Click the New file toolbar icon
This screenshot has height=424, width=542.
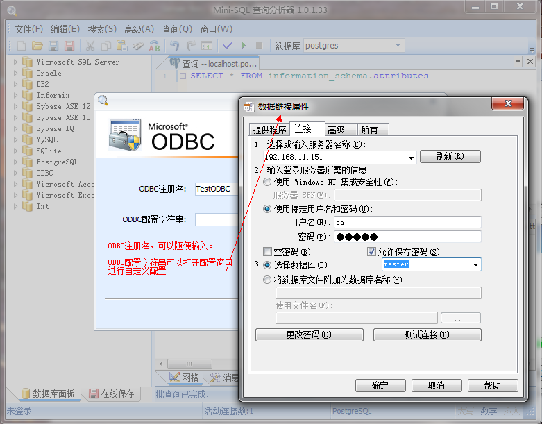point(22,46)
